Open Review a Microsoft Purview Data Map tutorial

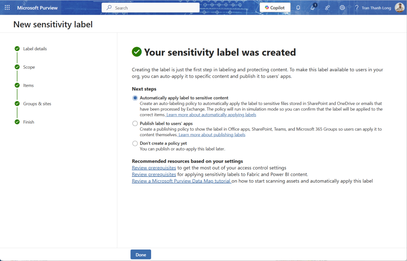pyautogui.click(x=181, y=181)
